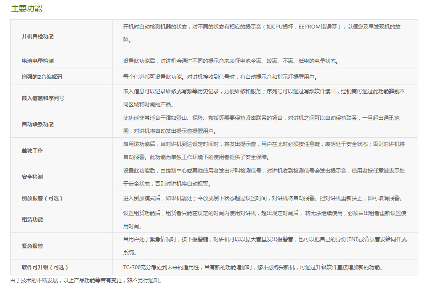Click the 单独工作 feature label
Viewport: 427px width, 288px height.
[32, 151]
